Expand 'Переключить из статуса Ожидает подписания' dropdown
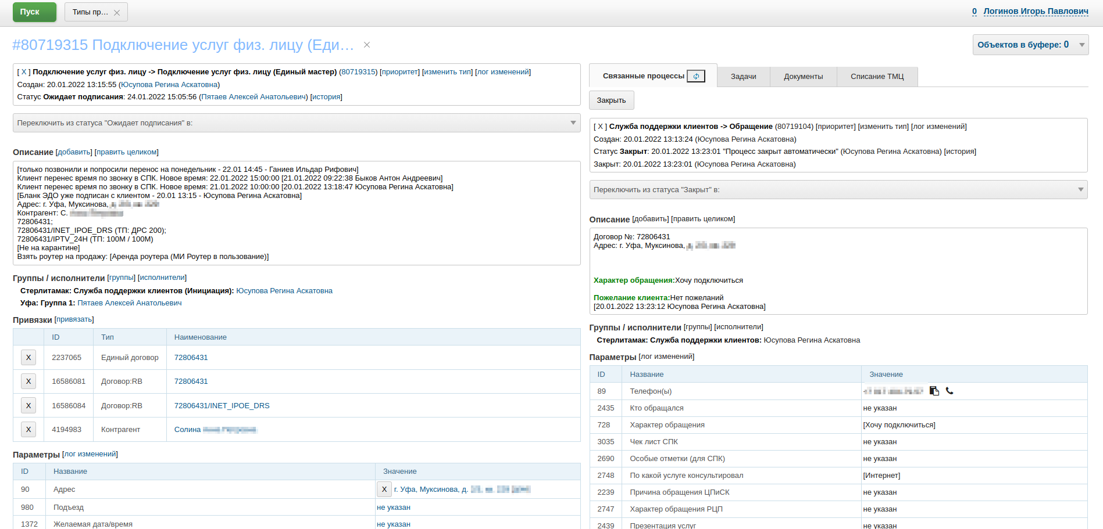 point(297,123)
